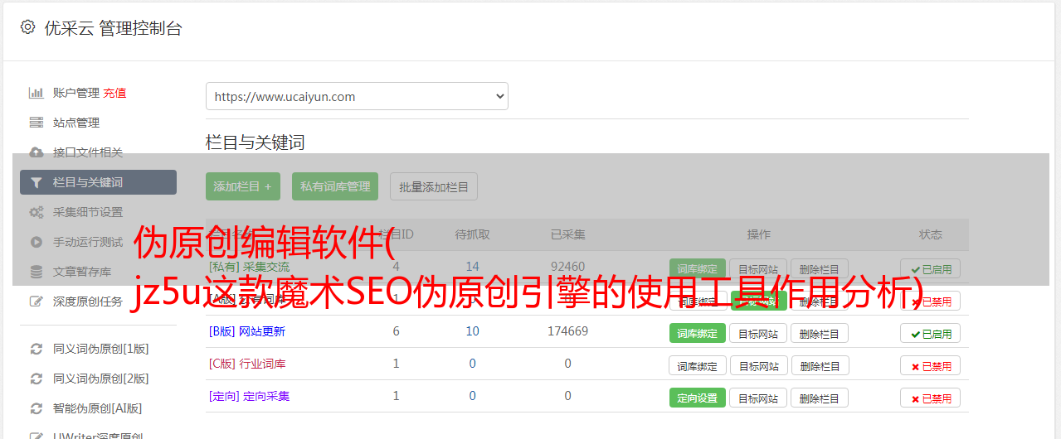The width and height of the screenshot is (1061, 439).
Task: Open 私有词库管理
Action: click(335, 186)
